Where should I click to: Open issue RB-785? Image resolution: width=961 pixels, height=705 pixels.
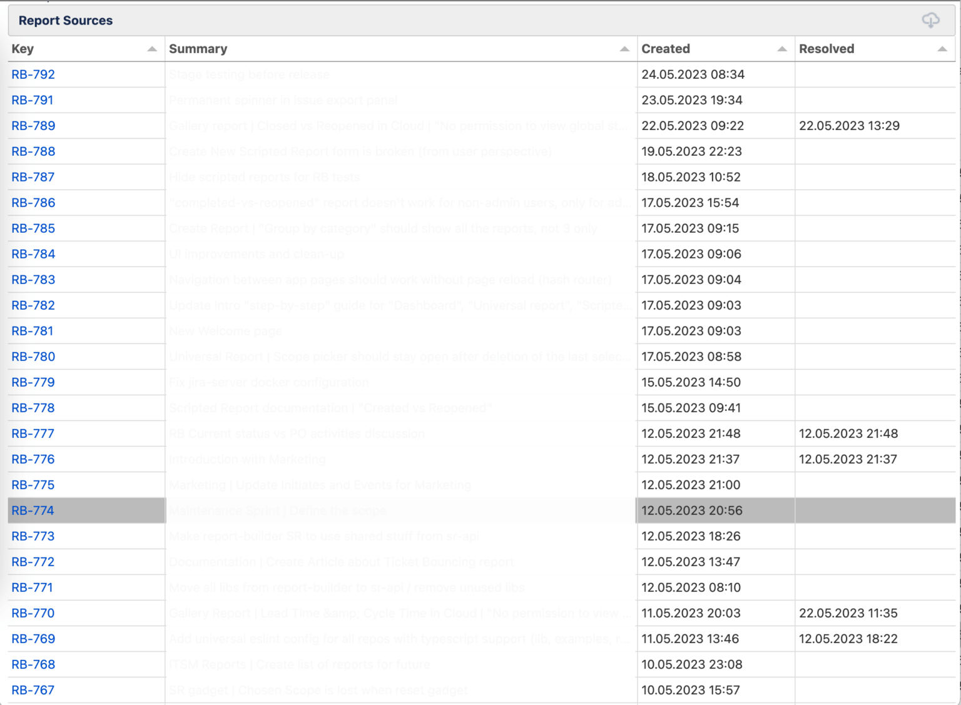pos(33,228)
